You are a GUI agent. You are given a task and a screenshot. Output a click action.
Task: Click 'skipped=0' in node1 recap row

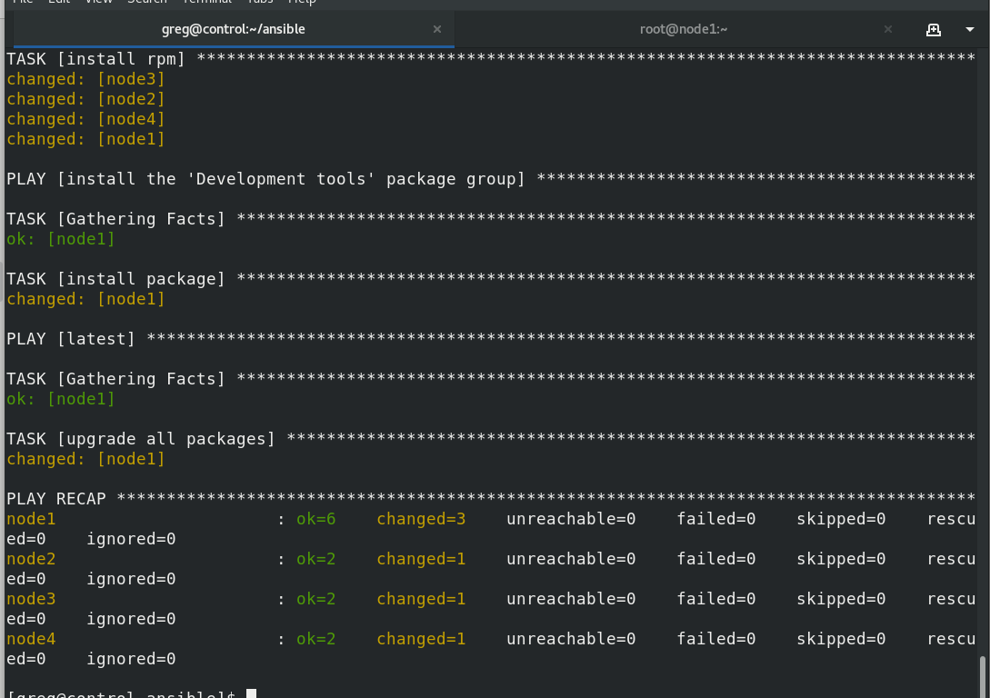click(841, 519)
